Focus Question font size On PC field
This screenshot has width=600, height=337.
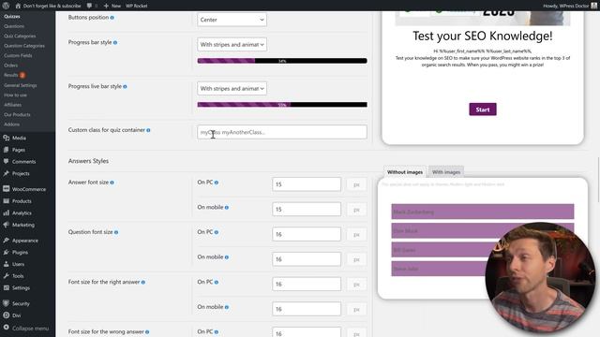coord(307,234)
